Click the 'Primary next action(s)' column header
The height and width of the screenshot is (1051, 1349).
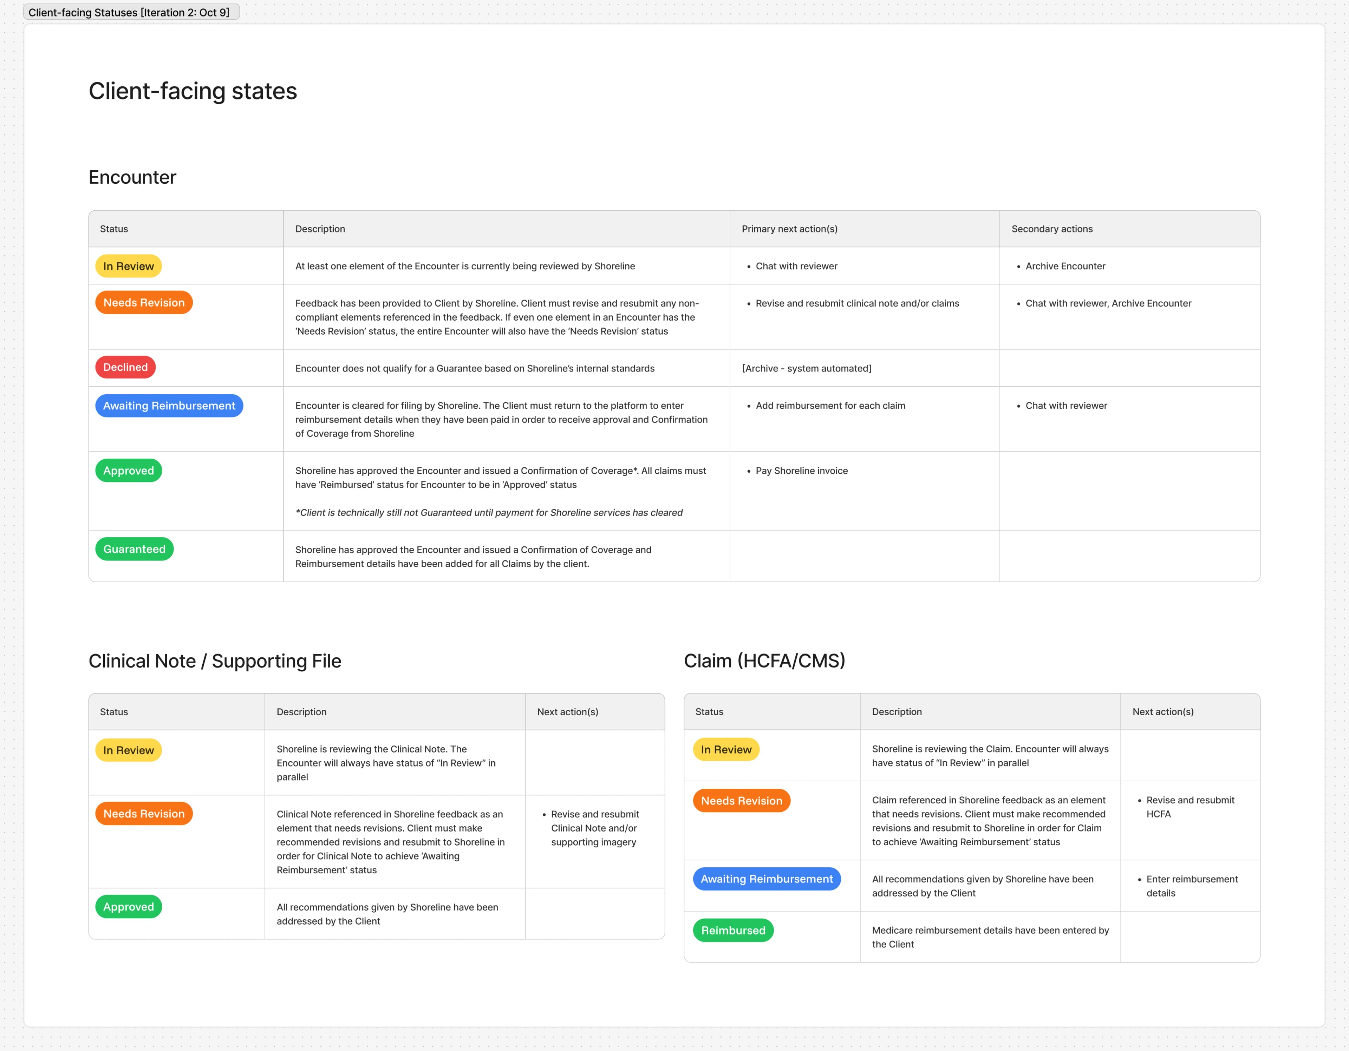pyautogui.click(x=789, y=229)
